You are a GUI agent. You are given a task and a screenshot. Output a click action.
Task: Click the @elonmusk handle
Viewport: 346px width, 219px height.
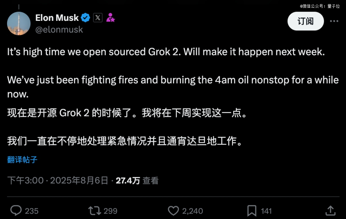[59, 29]
